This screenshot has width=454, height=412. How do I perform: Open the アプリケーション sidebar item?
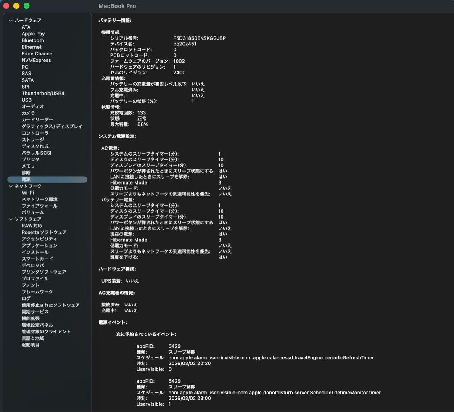(40, 246)
